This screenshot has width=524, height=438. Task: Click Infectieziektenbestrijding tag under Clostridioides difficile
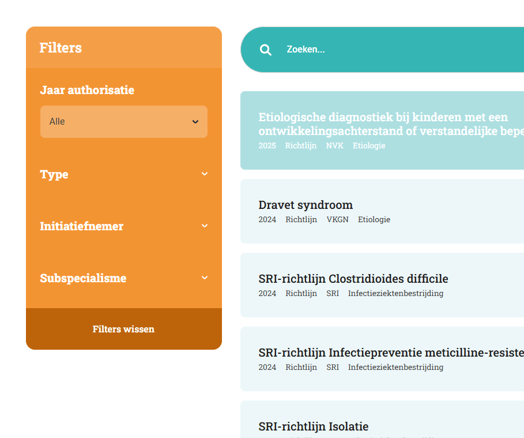click(x=395, y=293)
